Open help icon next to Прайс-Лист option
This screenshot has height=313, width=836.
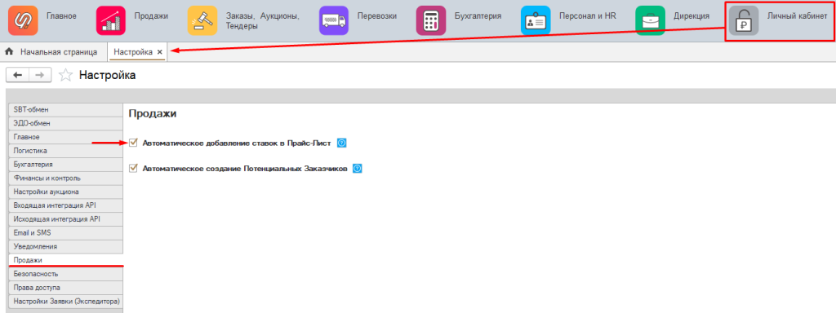(342, 143)
